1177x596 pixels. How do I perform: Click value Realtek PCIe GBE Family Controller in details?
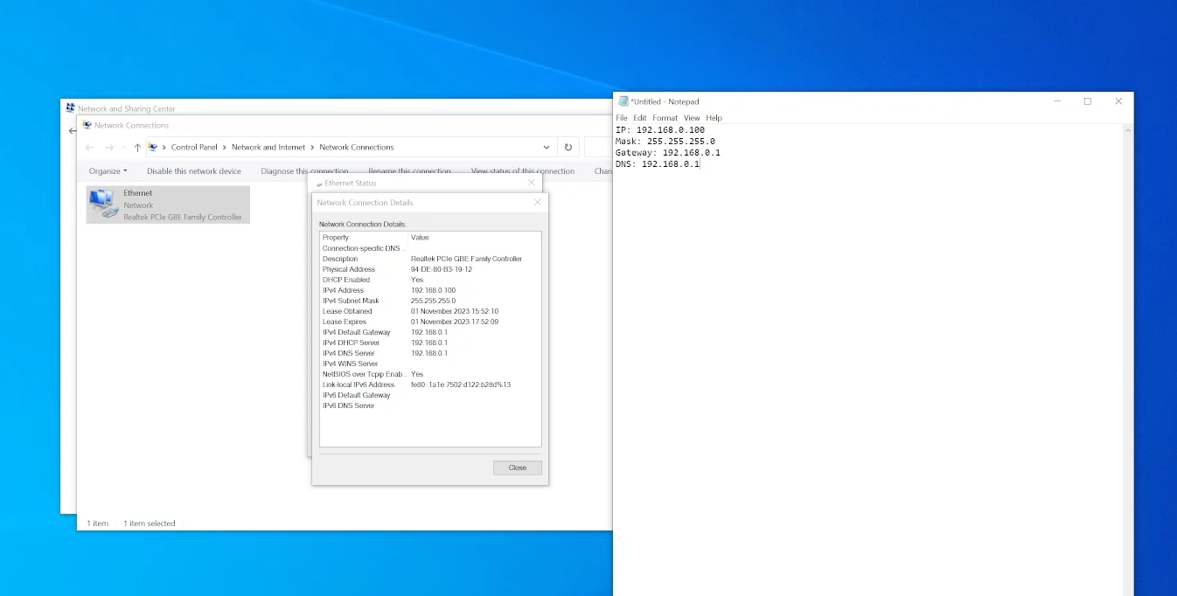point(466,259)
